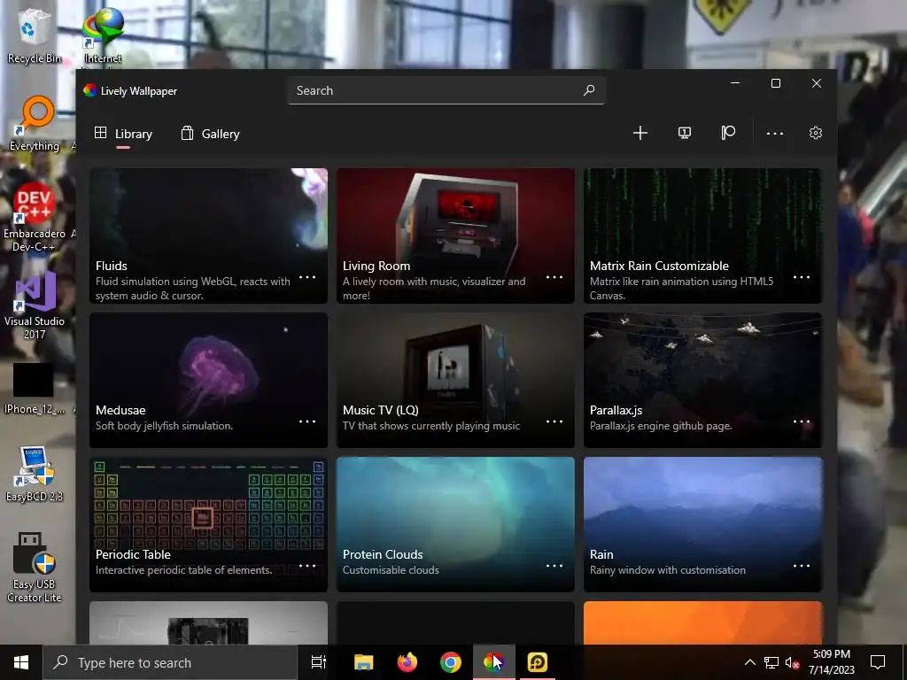Screen dimensions: 907x680
Task: Open options menu for Parallax.js wallpaper
Action: [x=801, y=421]
